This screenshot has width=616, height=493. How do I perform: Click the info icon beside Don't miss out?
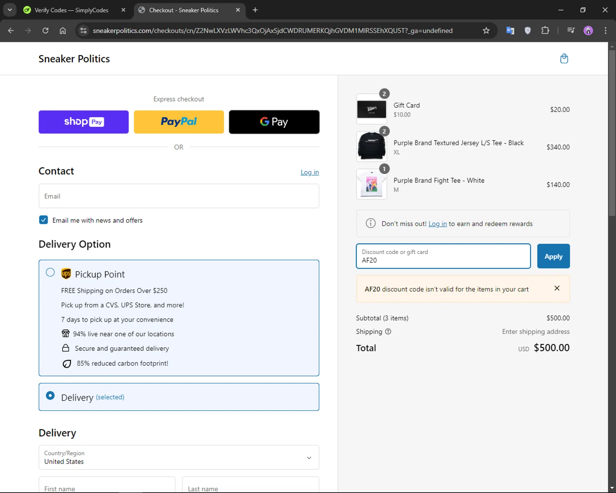point(370,223)
